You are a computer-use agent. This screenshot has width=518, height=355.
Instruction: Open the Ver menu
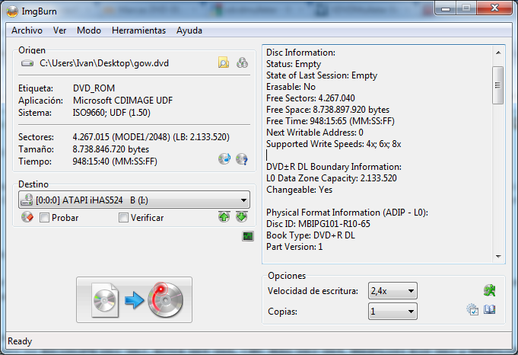59,30
